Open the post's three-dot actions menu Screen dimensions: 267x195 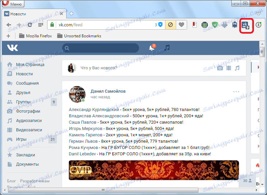[x=236, y=92]
